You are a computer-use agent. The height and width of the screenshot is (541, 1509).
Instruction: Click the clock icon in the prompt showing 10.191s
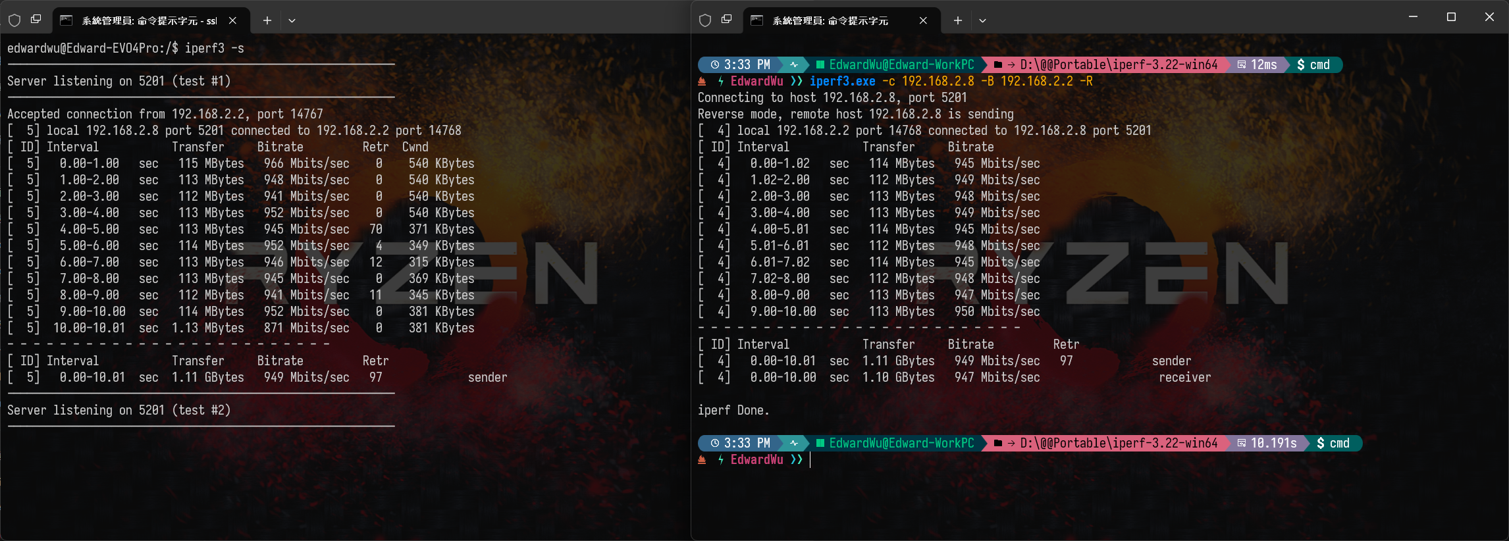pyautogui.click(x=715, y=443)
